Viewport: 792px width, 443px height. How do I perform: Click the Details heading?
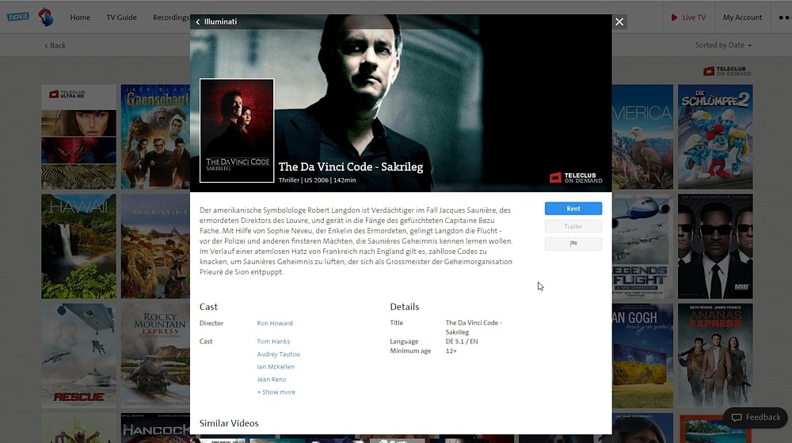405,307
